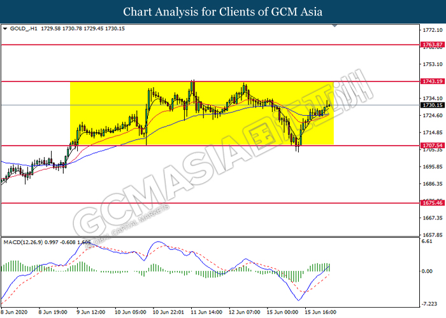Click the current price 1730.15 label
This screenshot has height=318, width=446.
click(433, 105)
